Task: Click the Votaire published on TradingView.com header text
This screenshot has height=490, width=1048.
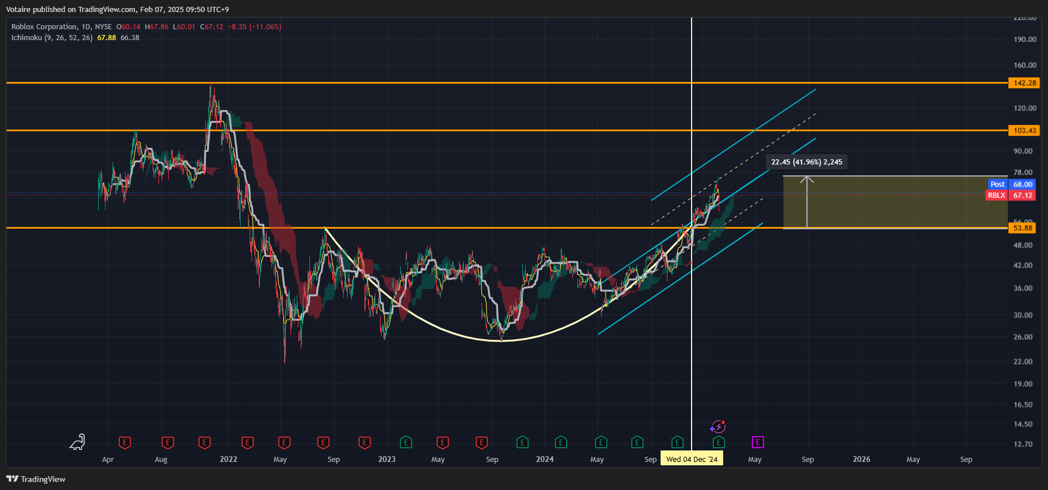Action: point(118,10)
